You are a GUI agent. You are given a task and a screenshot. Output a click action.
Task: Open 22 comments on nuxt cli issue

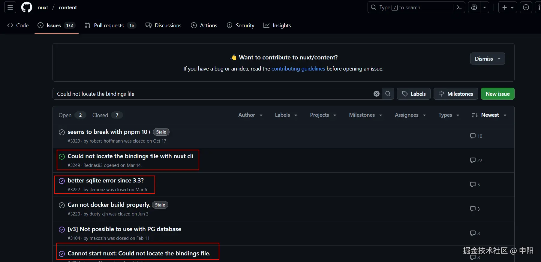click(476, 160)
